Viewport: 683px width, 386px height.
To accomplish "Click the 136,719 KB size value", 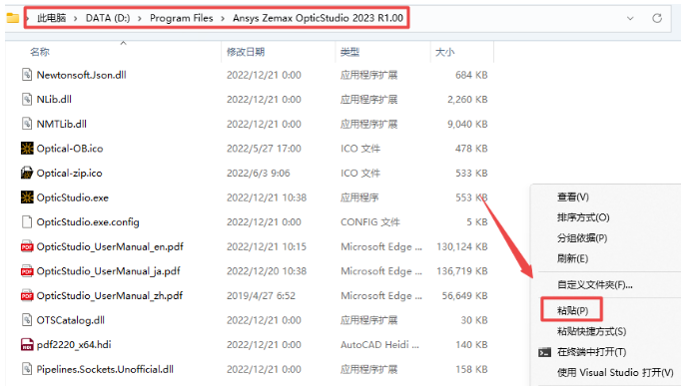I will [x=462, y=271].
